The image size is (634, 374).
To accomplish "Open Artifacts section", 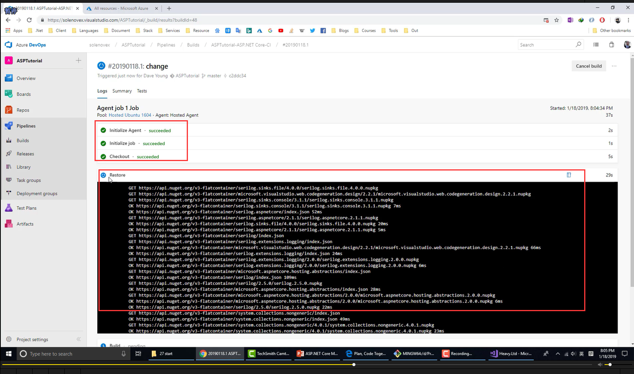I will click(x=25, y=224).
